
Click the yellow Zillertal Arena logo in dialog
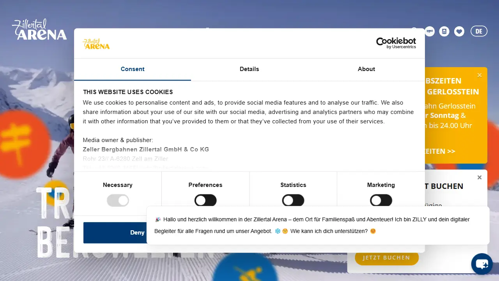click(96, 44)
